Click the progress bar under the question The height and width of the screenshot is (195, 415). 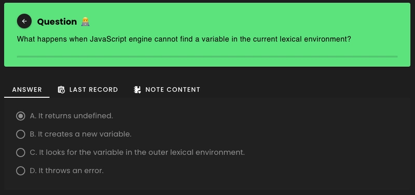point(207,56)
